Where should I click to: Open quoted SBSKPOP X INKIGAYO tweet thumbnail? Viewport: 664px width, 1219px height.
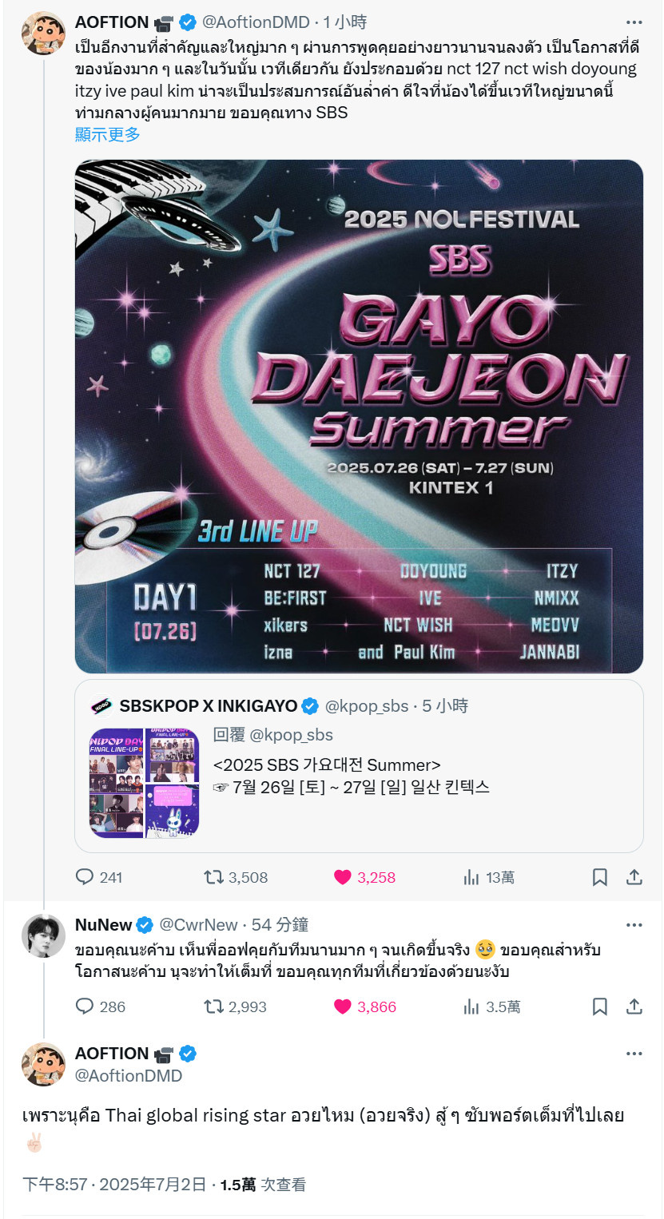click(145, 783)
